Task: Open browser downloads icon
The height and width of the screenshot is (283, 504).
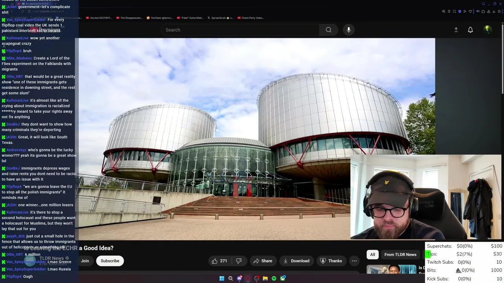Action: [x=494, y=11]
